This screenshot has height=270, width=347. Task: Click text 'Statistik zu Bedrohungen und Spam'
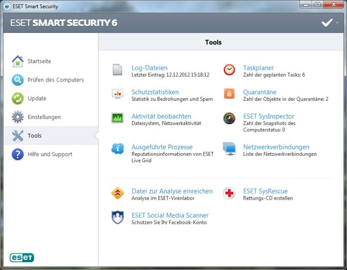coord(172,99)
